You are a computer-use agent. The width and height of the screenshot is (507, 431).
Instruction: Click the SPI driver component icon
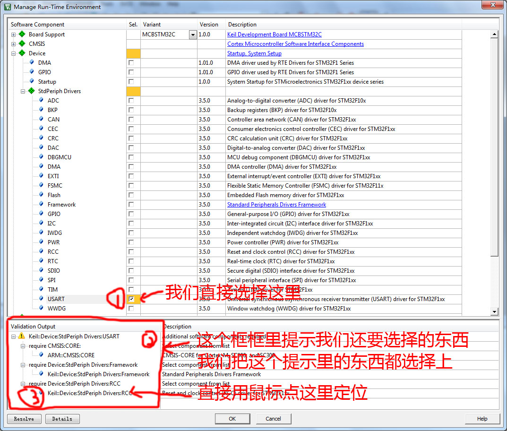pos(41,279)
